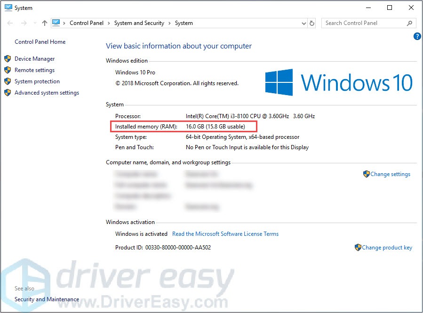The image size is (423, 313).
Task: Click the computer icon in the address bar
Action: (56, 22)
